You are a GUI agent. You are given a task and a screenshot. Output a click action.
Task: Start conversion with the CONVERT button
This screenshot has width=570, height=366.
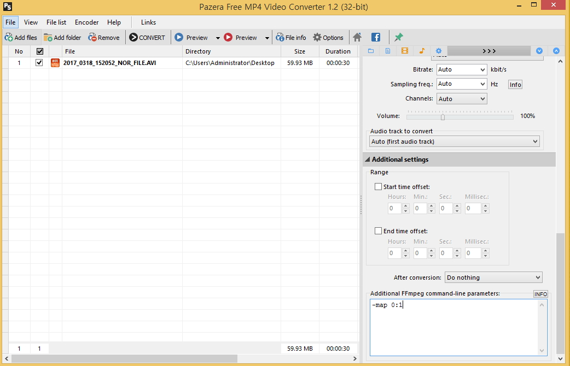(147, 38)
